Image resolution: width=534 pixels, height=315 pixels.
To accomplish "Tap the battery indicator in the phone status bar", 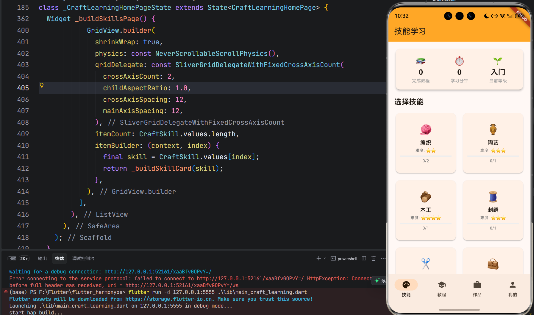I will 519,16.
